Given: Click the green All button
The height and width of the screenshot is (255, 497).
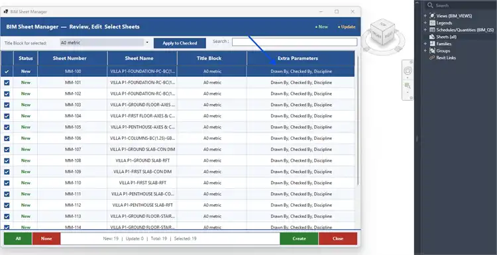Looking at the screenshot, I should tap(18, 238).
